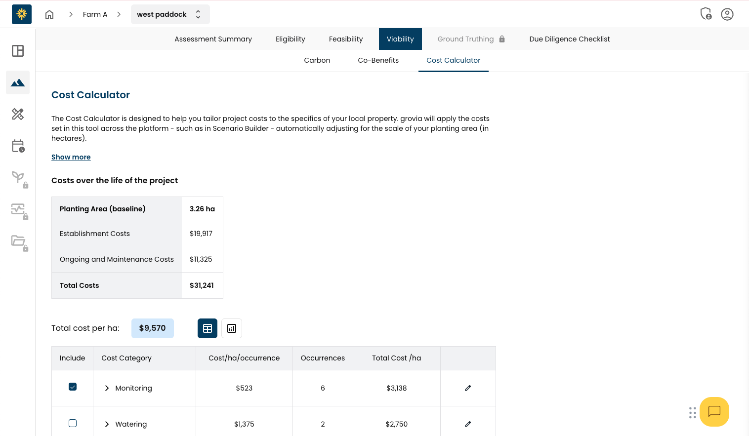Click the Watering $1,375 cost cell
The width and height of the screenshot is (749, 436).
(244, 424)
